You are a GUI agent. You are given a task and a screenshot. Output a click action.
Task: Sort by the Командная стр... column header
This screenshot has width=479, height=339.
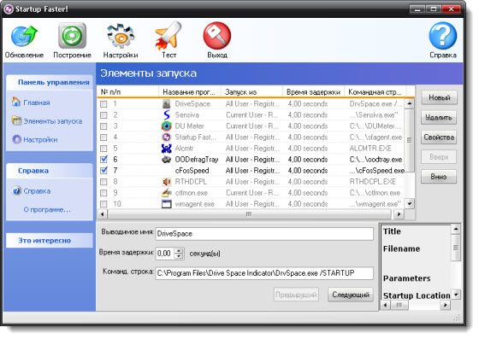coord(376,91)
